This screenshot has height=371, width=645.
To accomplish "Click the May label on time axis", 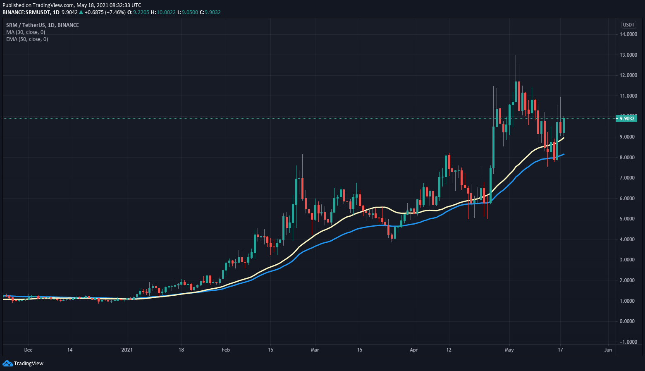I will [x=509, y=350].
